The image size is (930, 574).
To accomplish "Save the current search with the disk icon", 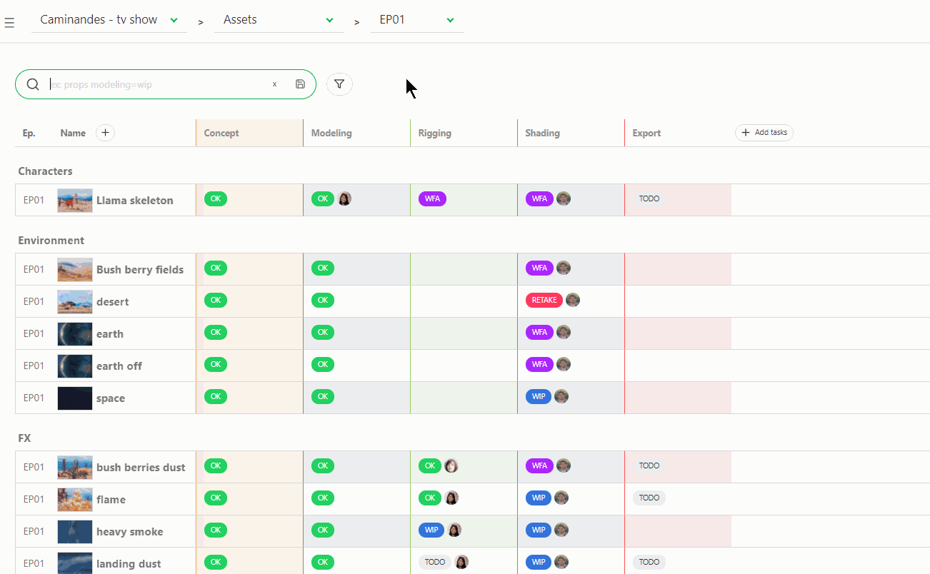I will tap(300, 84).
